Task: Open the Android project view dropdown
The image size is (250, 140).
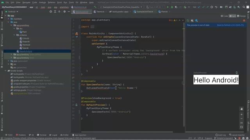Action: (x=12, y=12)
